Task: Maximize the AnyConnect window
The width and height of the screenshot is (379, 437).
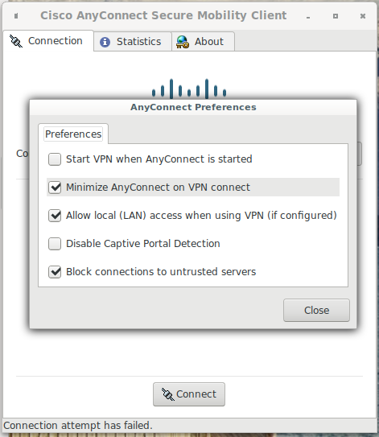Action: (336, 16)
